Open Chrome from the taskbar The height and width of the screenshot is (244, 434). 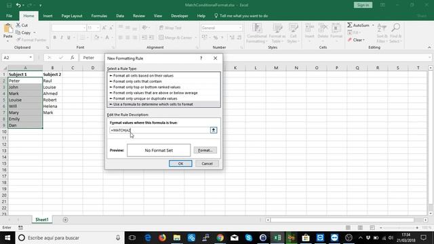tap(220, 238)
